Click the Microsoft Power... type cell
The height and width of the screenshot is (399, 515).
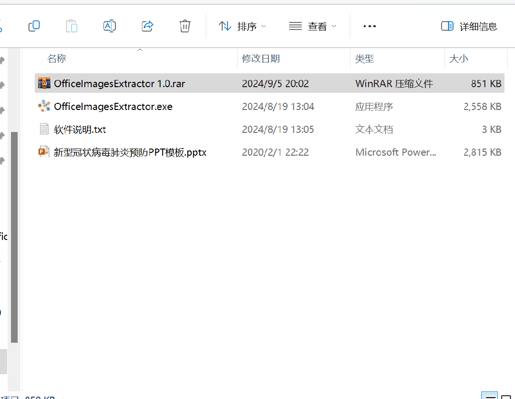click(x=396, y=152)
